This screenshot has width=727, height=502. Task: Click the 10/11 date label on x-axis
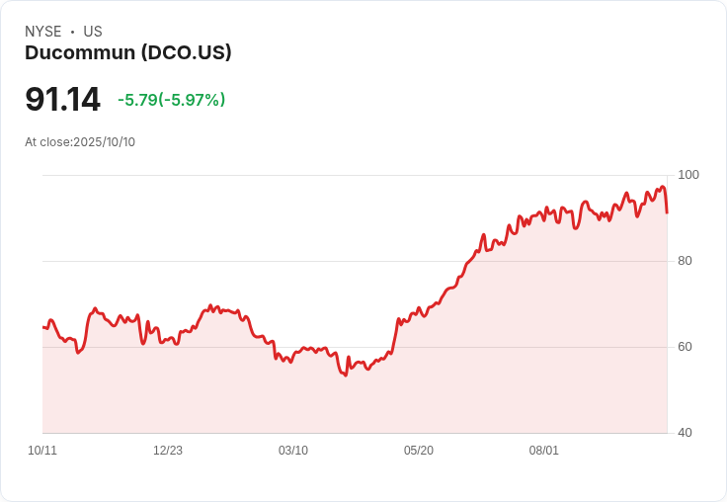[x=42, y=451]
